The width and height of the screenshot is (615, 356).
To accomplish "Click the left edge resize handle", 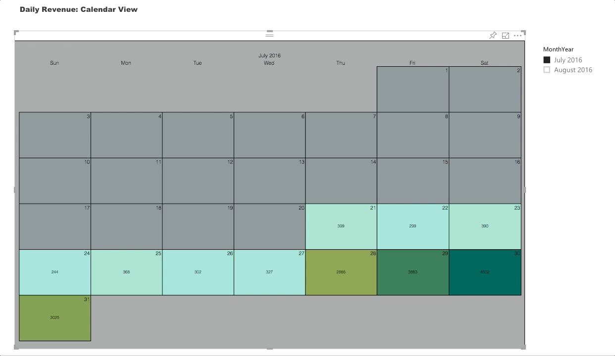I will (x=15, y=190).
